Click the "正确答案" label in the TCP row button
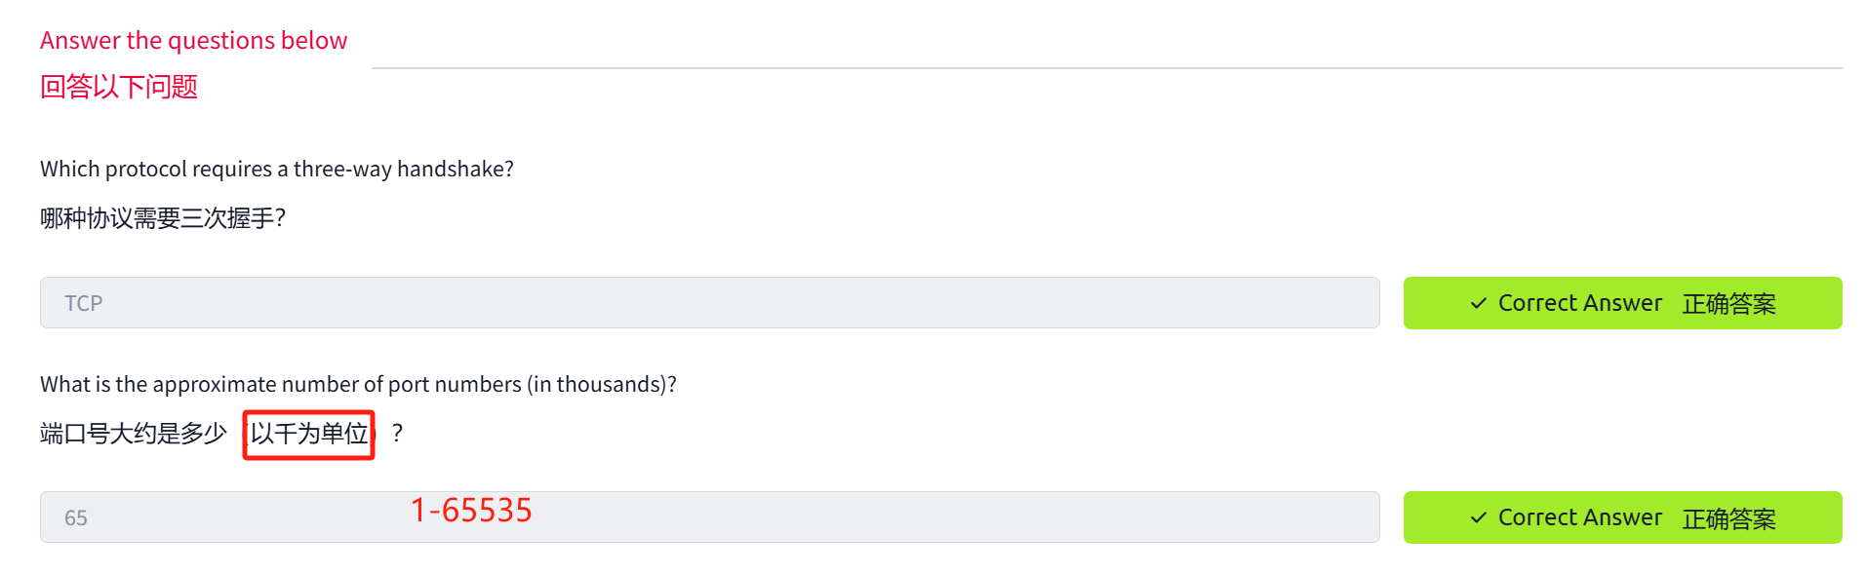 click(1728, 304)
